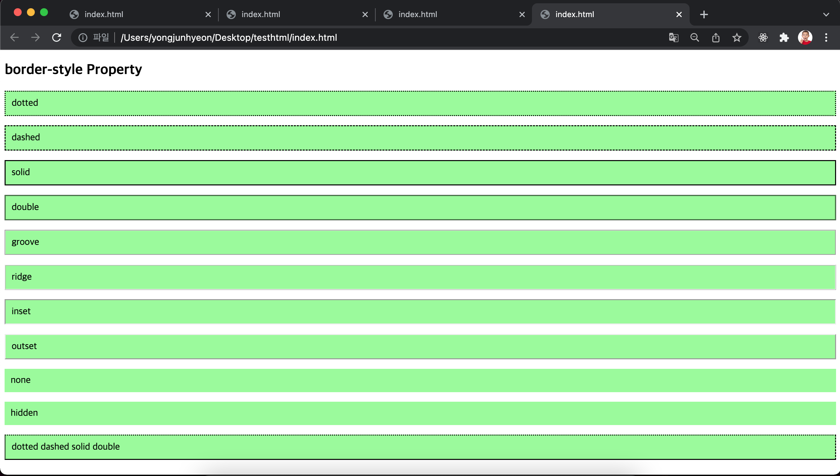Share this page via share icon
Screen dimensions: 840x476
coord(716,37)
